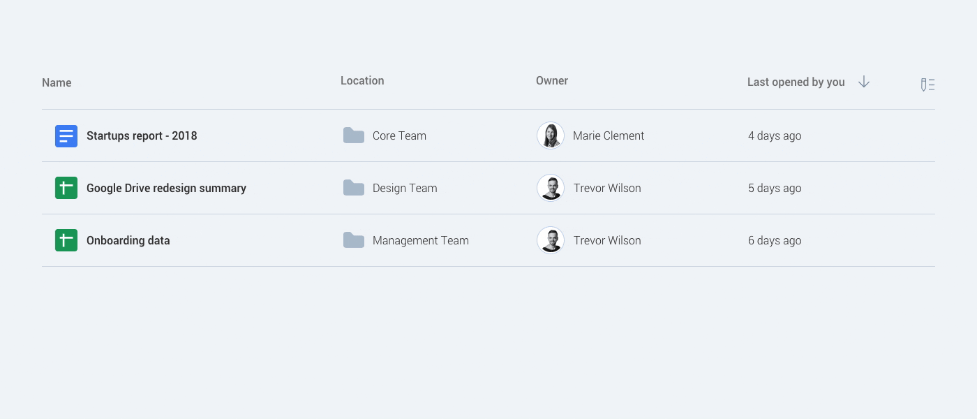This screenshot has width=977, height=419.
Task: Click the Google Docs icon for Startups report
Action: pyautogui.click(x=66, y=136)
